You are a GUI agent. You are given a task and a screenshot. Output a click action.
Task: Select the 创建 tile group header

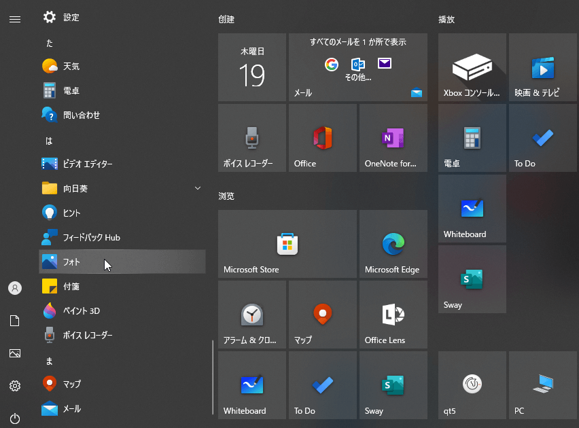coord(226,20)
